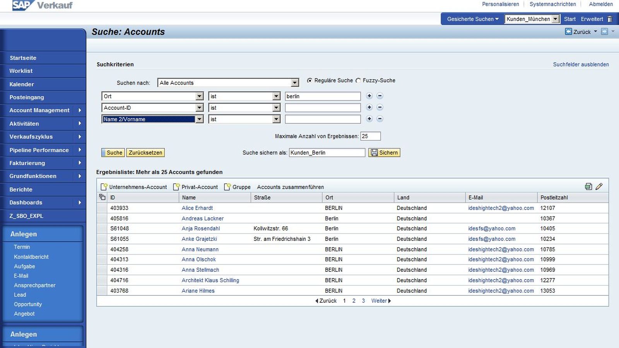Click the Weiter pagination link

coord(381,301)
